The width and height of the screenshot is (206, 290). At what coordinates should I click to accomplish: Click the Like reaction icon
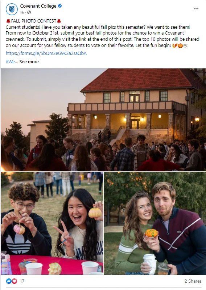click(x=9, y=281)
